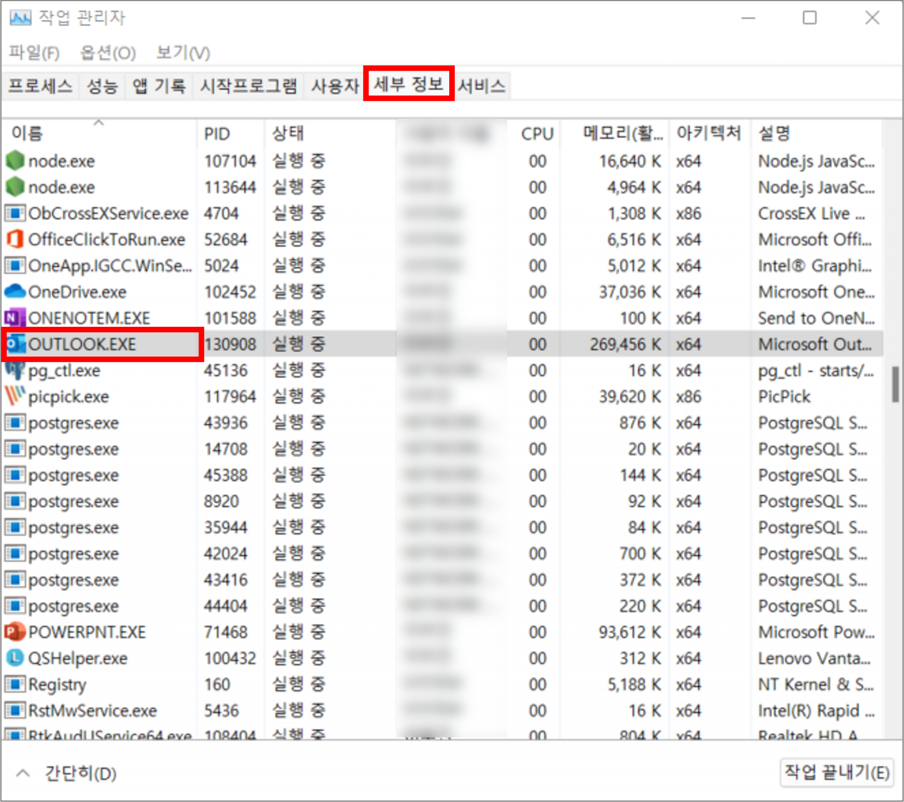Click the pg_ctl.exe elephant icon
Image resolution: width=904 pixels, height=802 pixels.
(15, 371)
